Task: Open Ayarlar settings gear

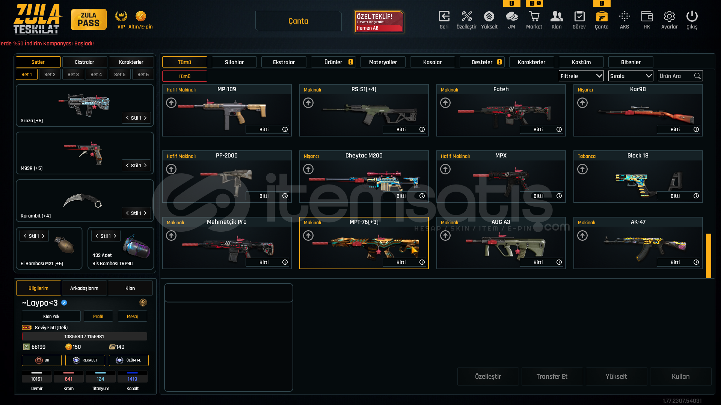Action: click(669, 16)
